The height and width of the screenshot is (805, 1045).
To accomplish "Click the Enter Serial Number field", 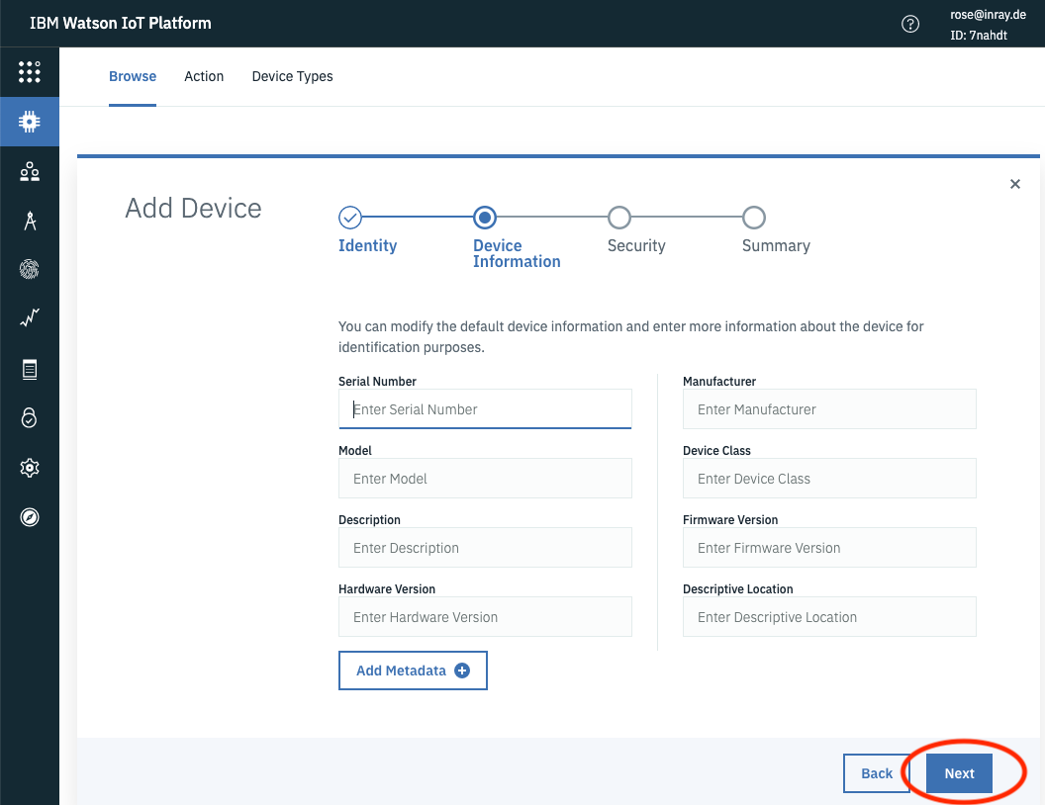I will point(485,408).
